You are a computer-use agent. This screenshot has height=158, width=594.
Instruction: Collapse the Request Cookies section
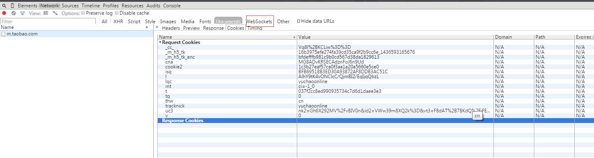(160, 42)
